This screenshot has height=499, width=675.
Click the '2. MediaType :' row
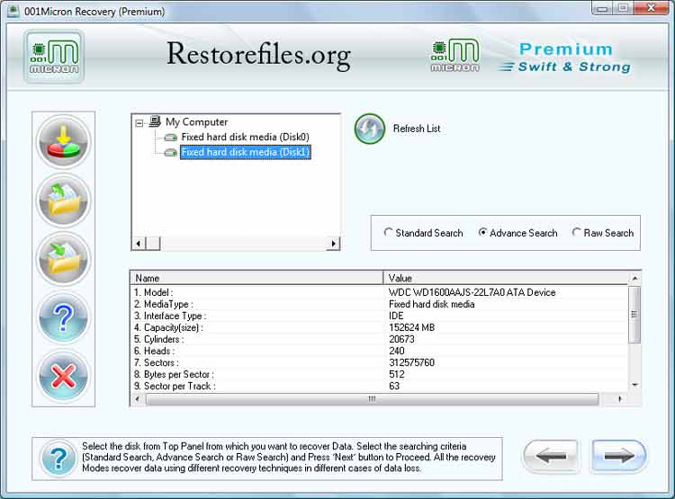click(379, 304)
